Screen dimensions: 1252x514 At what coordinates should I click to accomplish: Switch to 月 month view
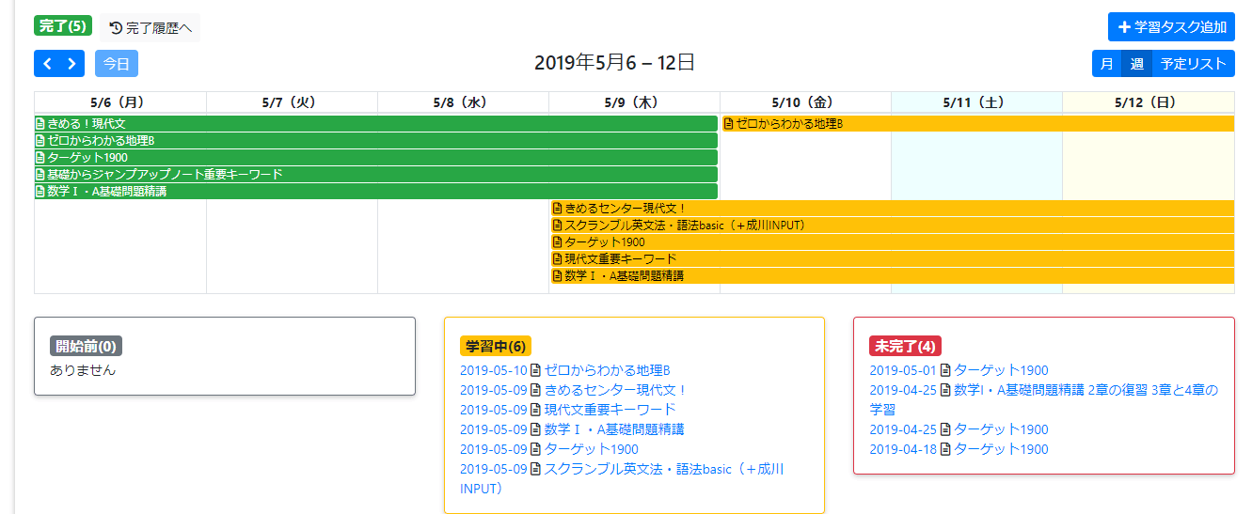(1107, 64)
